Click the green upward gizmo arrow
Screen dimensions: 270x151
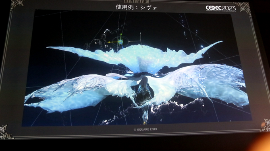coord(121,36)
